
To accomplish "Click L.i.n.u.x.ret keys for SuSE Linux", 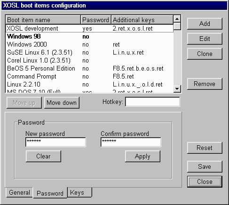I will pos(128,52).
